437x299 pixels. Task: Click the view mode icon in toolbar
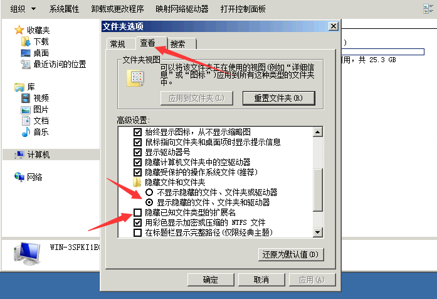tap(428, 9)
